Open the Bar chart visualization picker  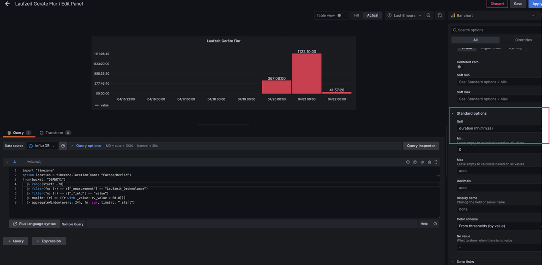493,16
